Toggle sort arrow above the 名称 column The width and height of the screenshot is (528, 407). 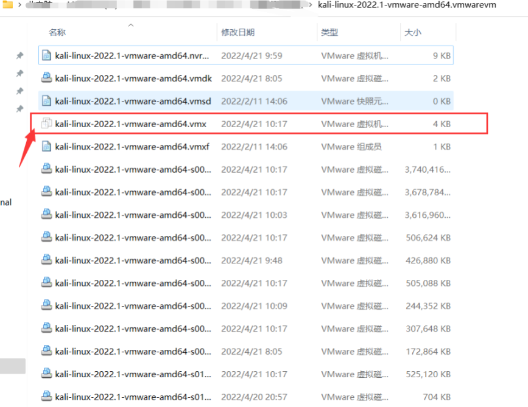[x=131, y=25]
